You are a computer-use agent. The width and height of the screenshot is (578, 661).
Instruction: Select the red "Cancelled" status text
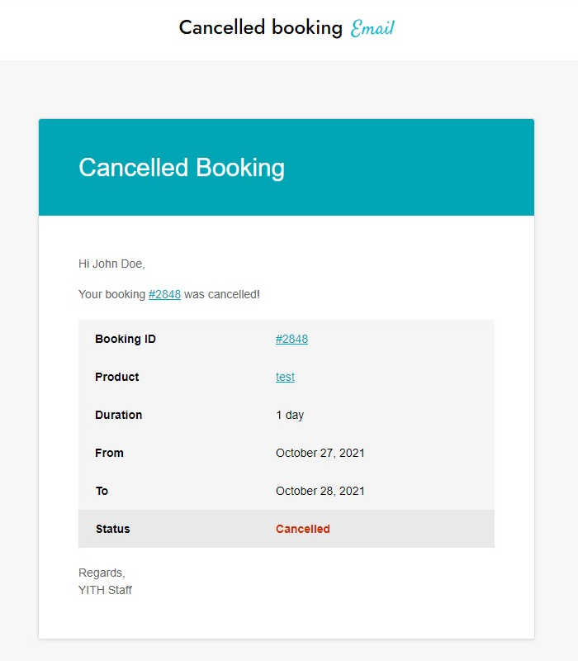(x=302, y=529)
